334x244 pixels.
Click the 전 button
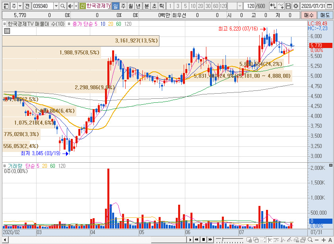pos(27,6)
